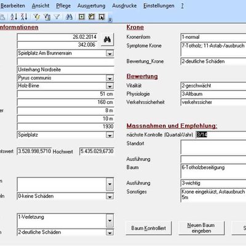Click the Hochwert label

[63, 152]
